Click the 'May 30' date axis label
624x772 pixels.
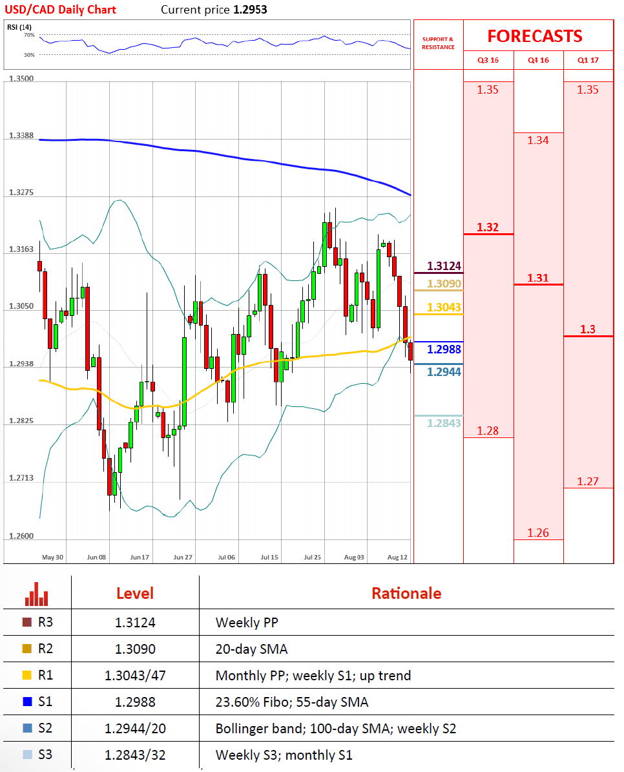tap(53, 558)
